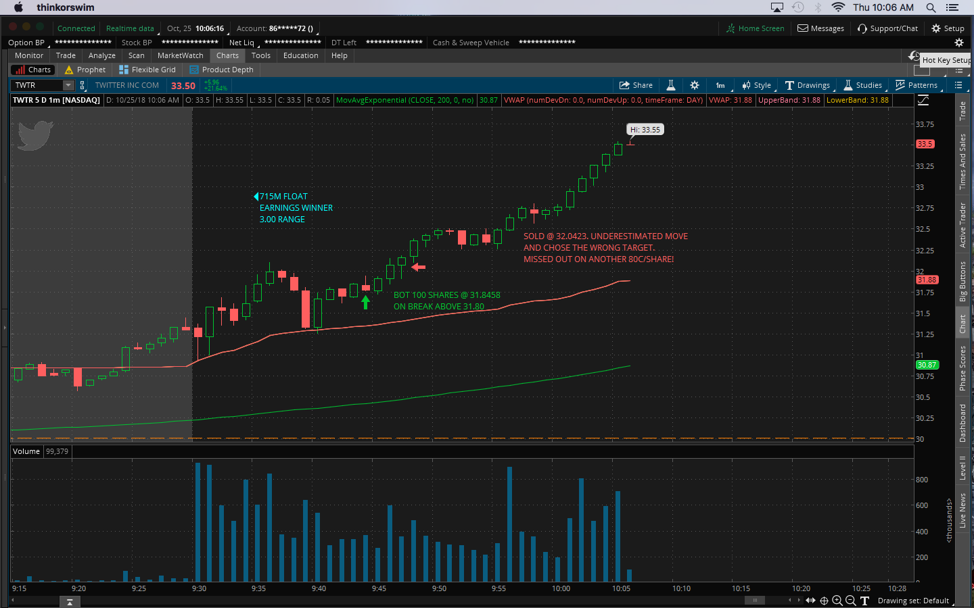Viewport: 974px width, 608px height.
Task: Click the OnDemand clock icon
Action: (x=914, y=56)
